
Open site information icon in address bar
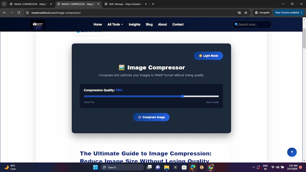click(x=27, y=13)
